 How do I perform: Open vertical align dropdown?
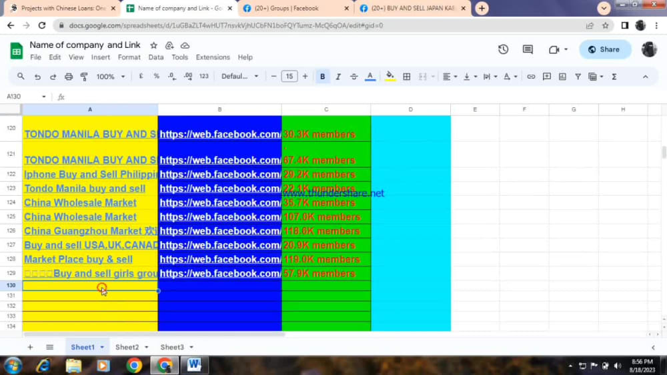click(x=470, y=77)
